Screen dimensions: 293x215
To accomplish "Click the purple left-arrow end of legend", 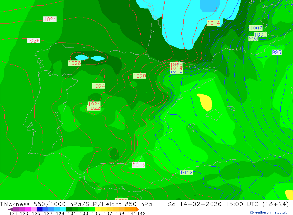I will coord(11,209).
